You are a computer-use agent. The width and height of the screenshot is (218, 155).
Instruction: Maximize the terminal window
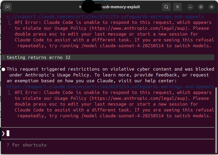tap(201, 7)
